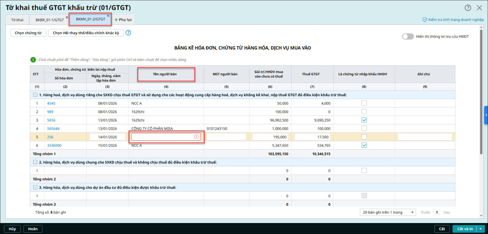Uncheck the import document checkbox for invoice 5656

[364, 120]
